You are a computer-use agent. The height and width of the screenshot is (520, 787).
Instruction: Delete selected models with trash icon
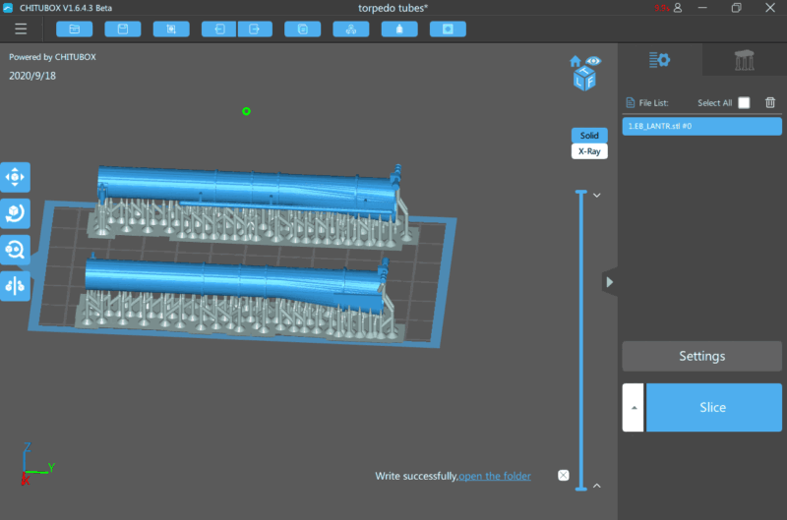pos(770,103)
